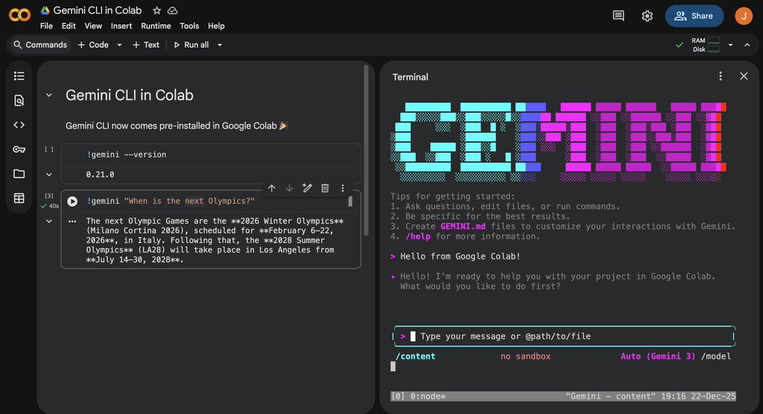
Task: Open the Help menu
Action: [216, 26]
